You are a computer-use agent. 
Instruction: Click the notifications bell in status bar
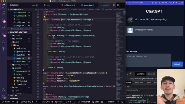click(x=122, y=102)
